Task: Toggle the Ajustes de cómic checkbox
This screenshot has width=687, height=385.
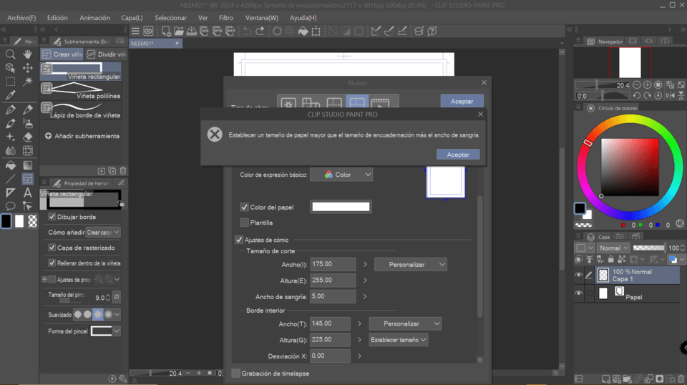Action: [x=239, y=240]
